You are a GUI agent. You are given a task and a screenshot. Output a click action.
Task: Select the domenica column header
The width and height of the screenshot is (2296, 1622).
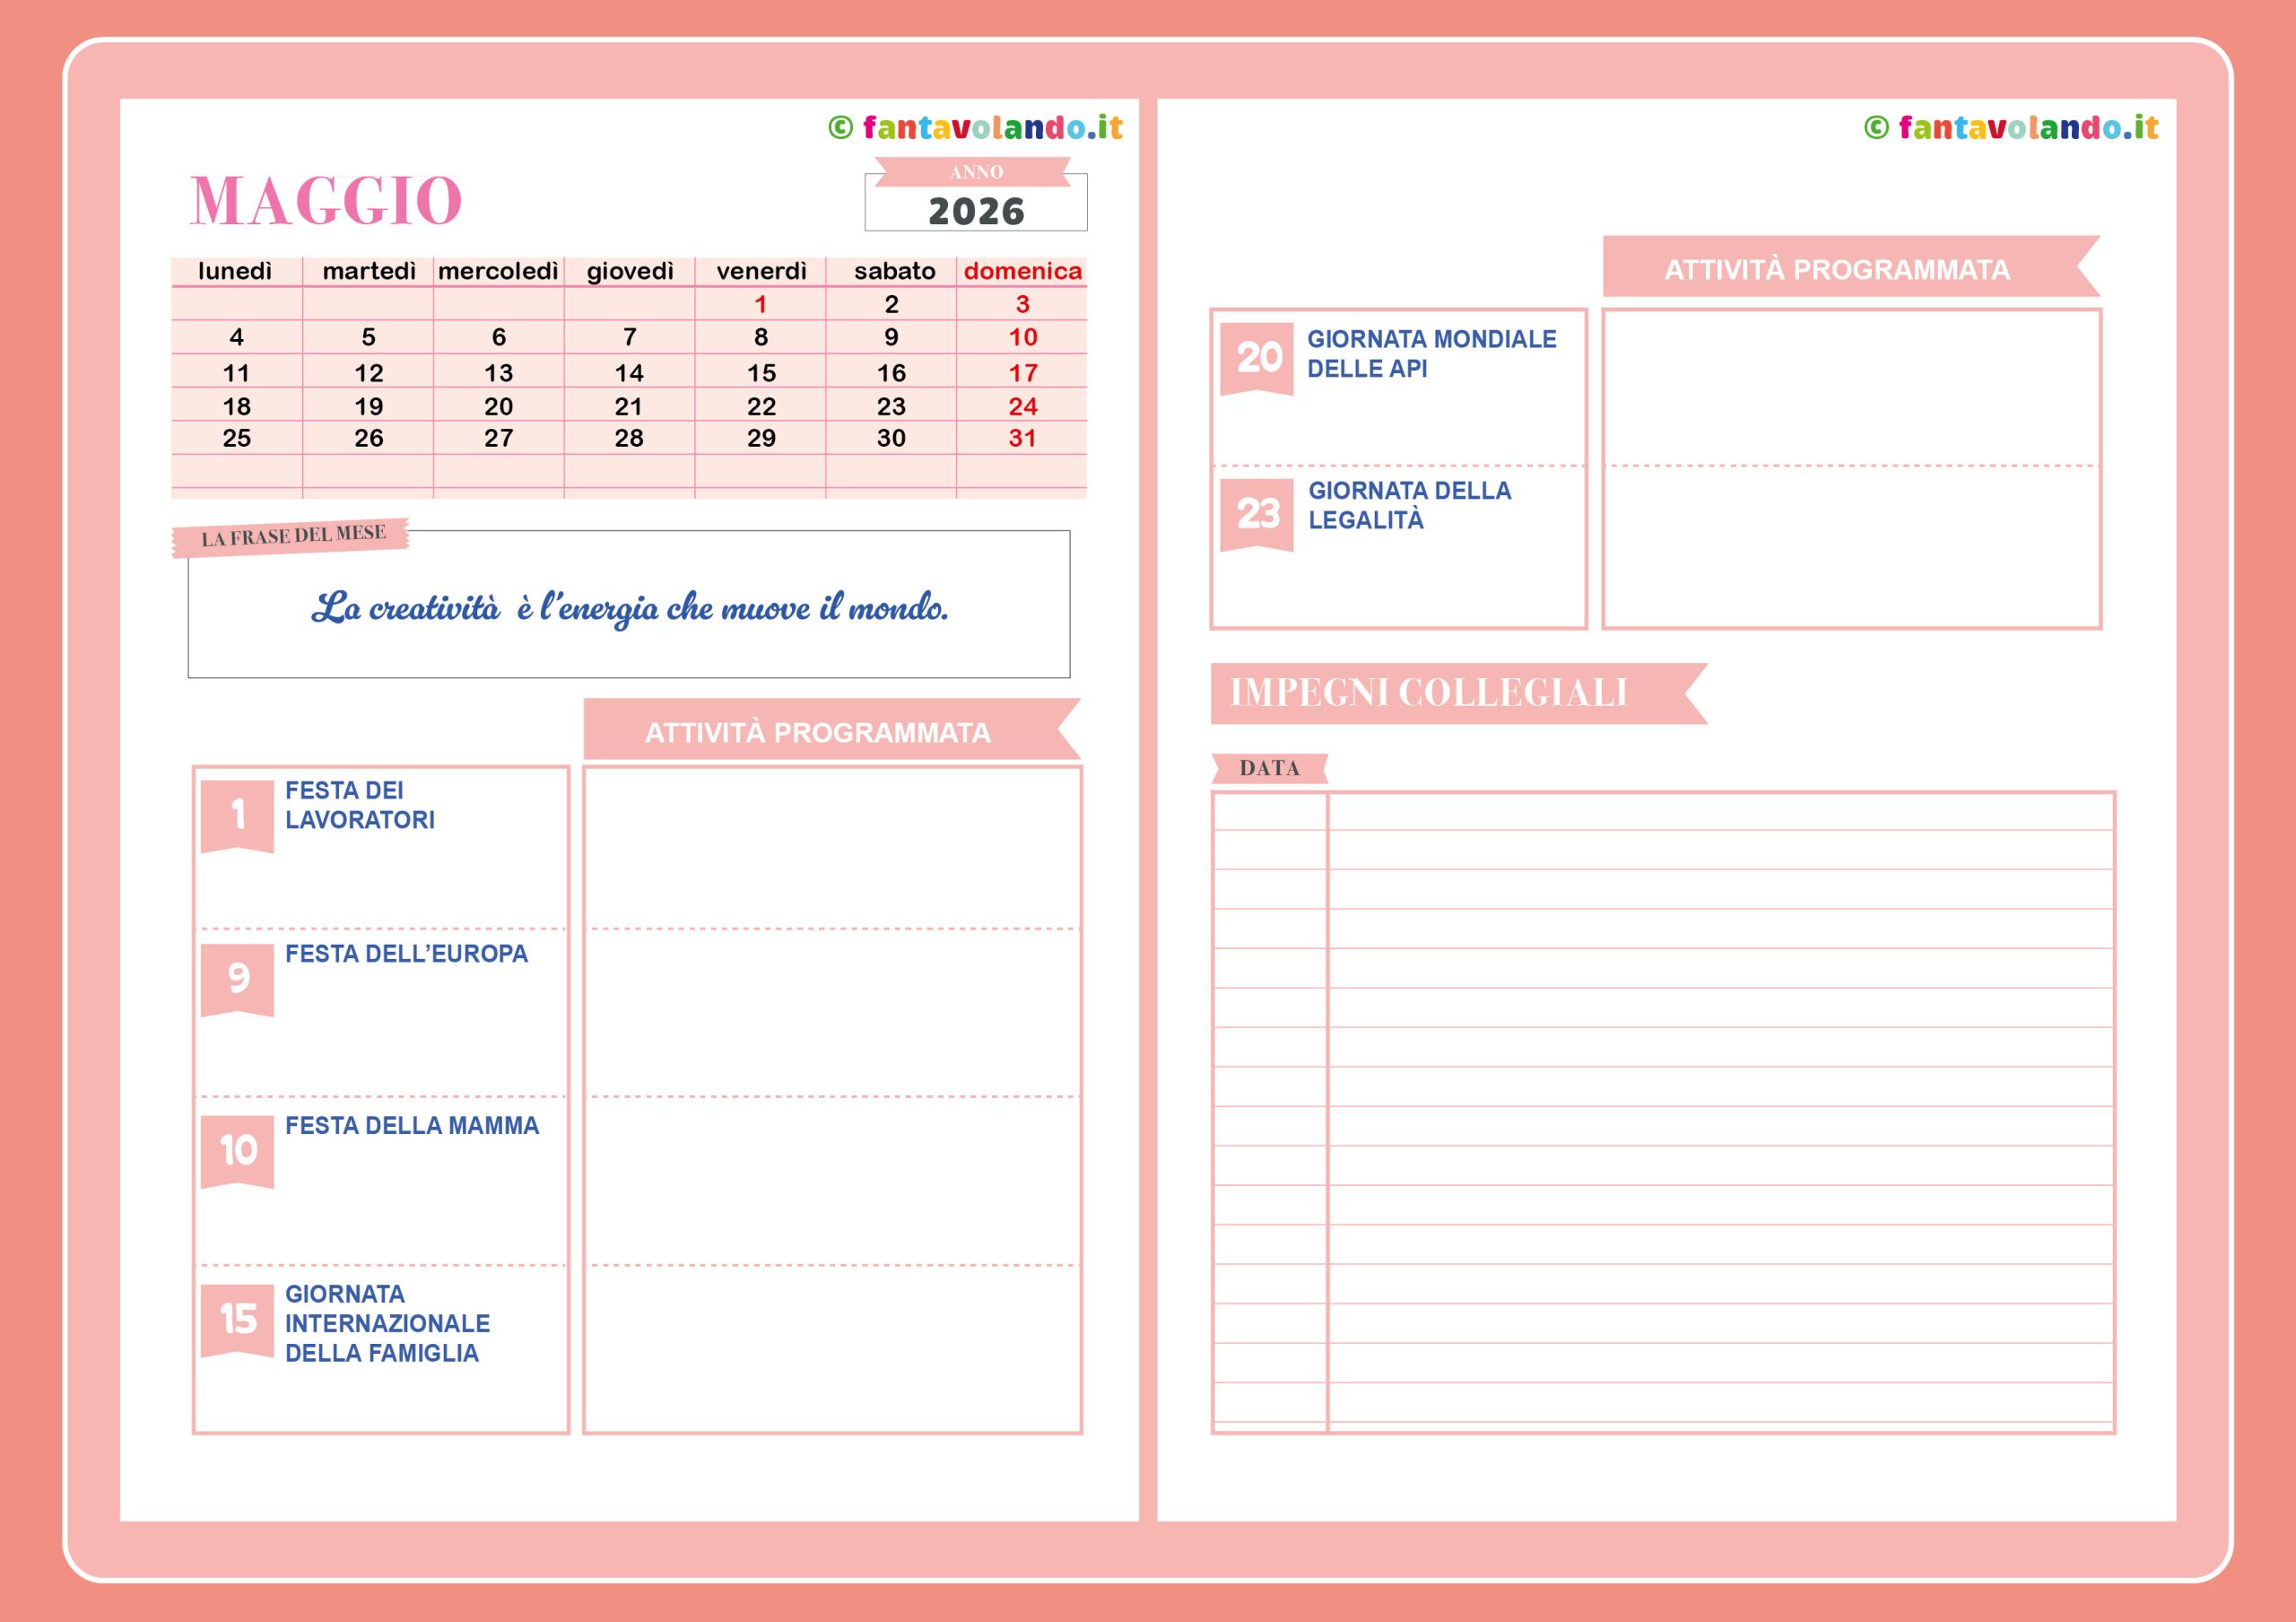[1021, 271]
